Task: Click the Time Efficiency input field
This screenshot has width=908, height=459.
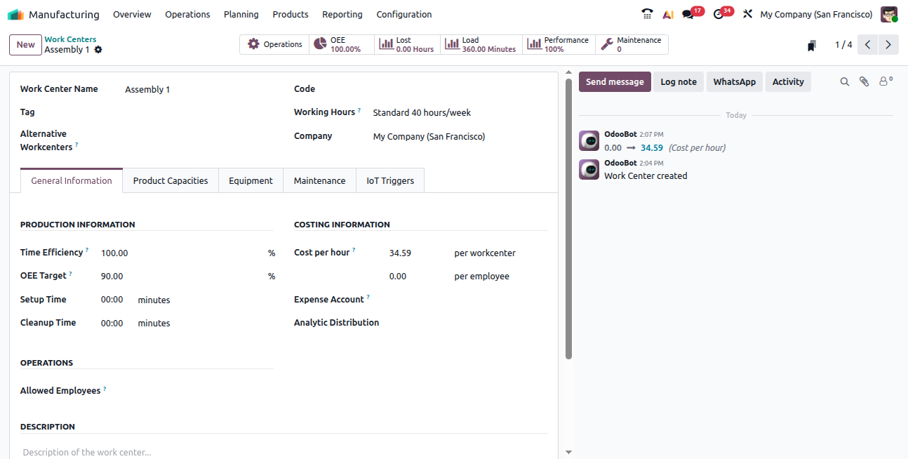Action: tap(179, 253)
